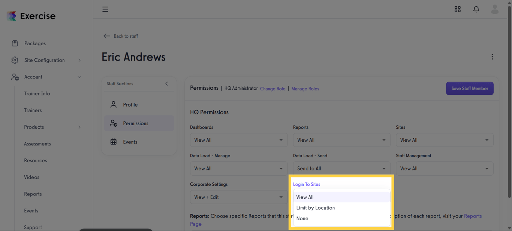
Task: Click the Packages sidebar icon
Action: click(15, 43)
